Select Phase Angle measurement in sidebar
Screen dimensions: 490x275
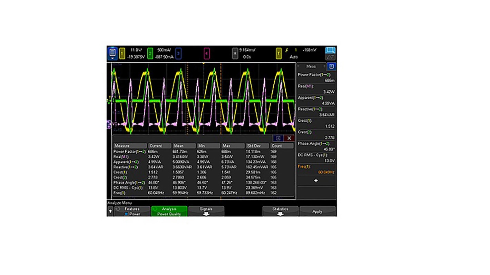click(316, 146)
